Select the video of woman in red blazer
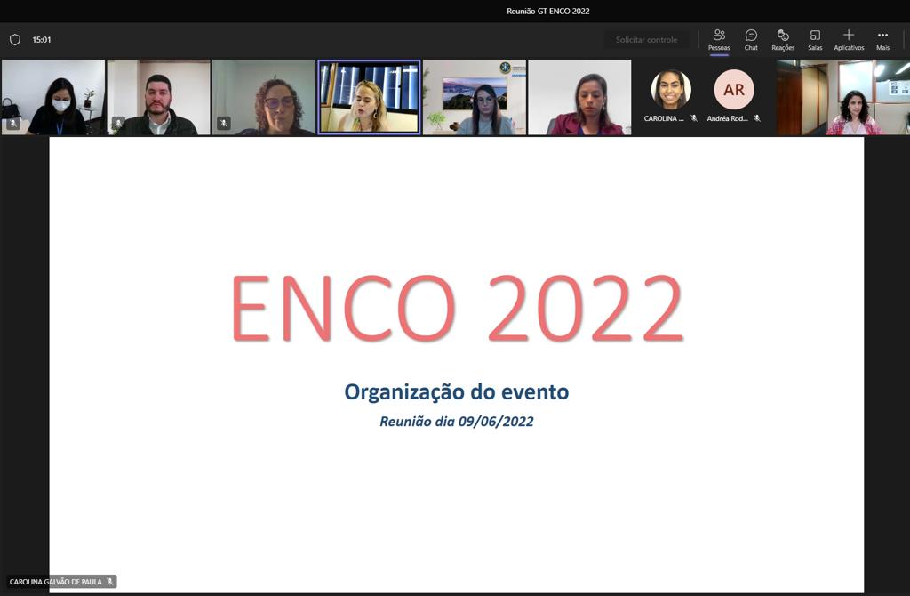The image size is (910, 596). coord(579,97)
